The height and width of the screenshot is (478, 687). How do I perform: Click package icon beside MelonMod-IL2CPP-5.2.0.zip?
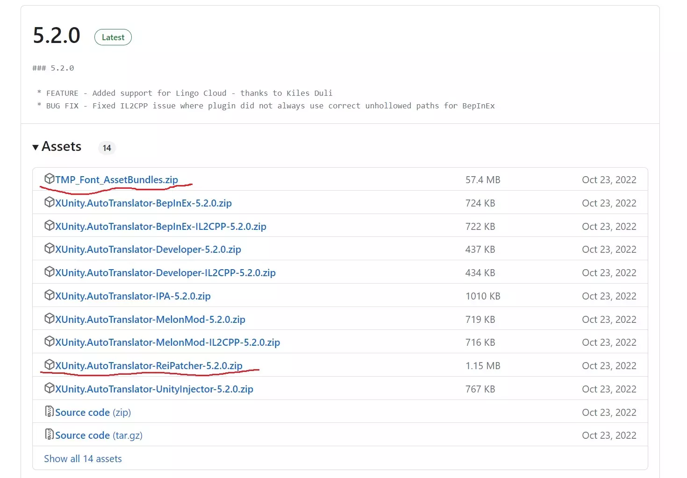[x=49, y=341]
